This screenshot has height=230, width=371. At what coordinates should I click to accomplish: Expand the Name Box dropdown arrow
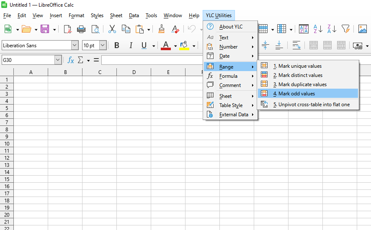click(58, 60)
